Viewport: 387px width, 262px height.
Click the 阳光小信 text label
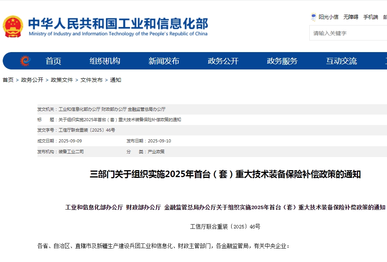(x=328, y=17)
